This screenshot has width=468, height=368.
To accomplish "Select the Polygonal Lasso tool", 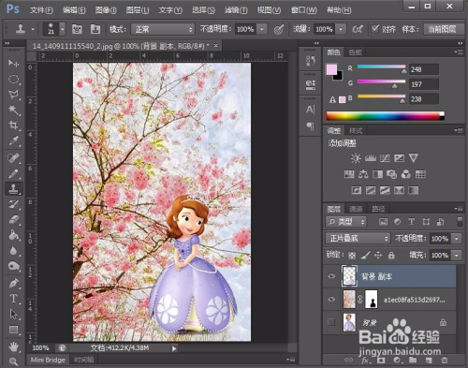I will tap(13, 95).
